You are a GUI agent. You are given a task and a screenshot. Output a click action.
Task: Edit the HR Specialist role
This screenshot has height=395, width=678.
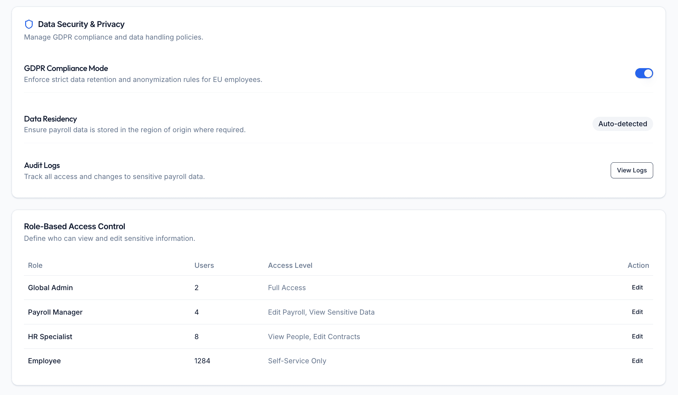[637, 336]
